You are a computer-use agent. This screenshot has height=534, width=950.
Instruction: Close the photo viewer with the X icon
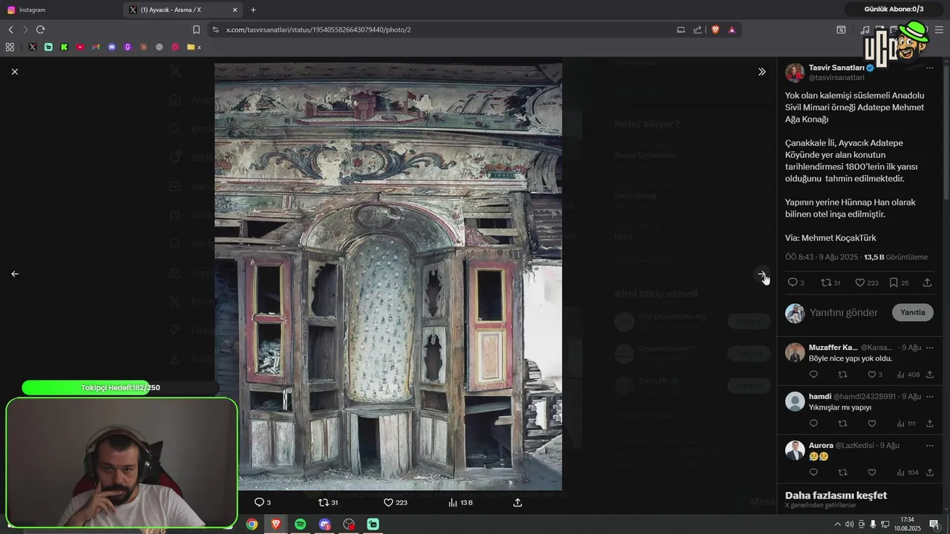15,72
